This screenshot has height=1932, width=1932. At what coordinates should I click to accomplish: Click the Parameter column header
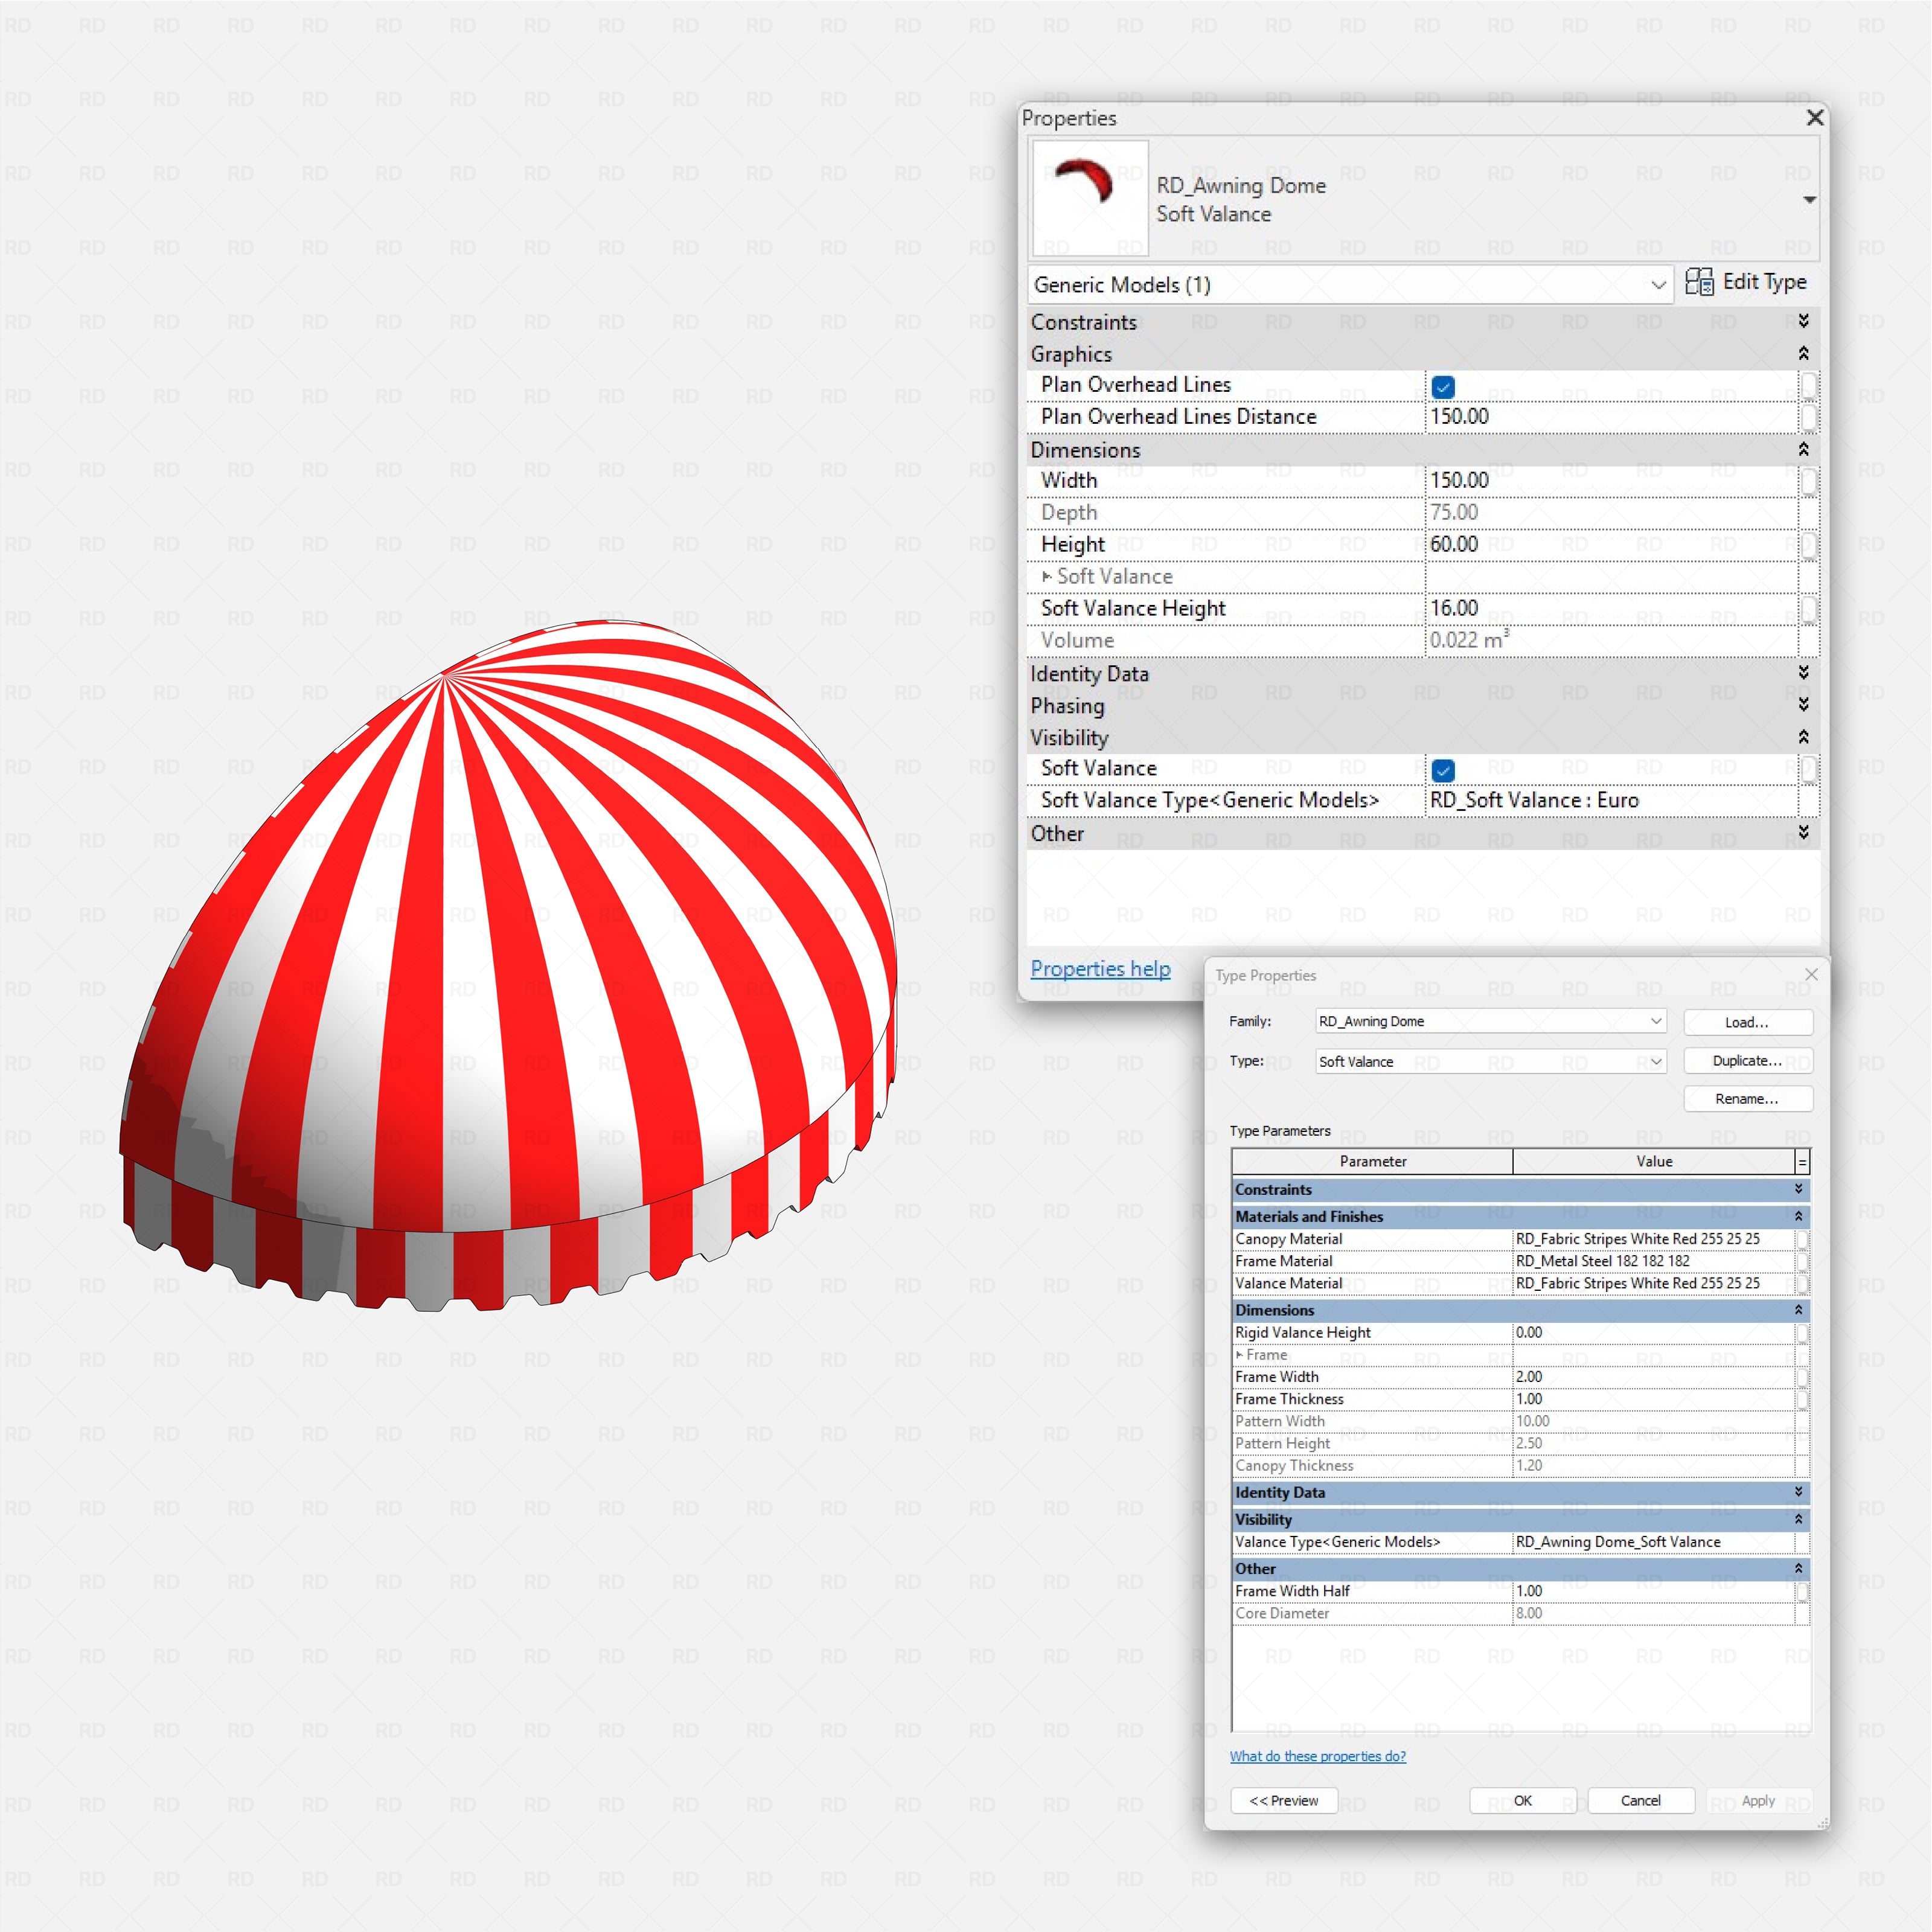(1372, 1161)
